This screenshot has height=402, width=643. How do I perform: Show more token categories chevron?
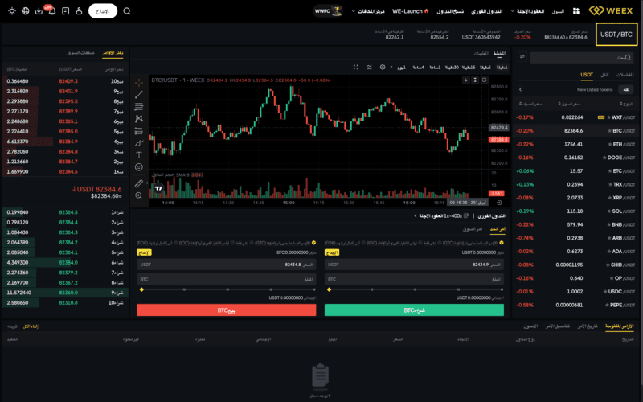tap(520, 89)
